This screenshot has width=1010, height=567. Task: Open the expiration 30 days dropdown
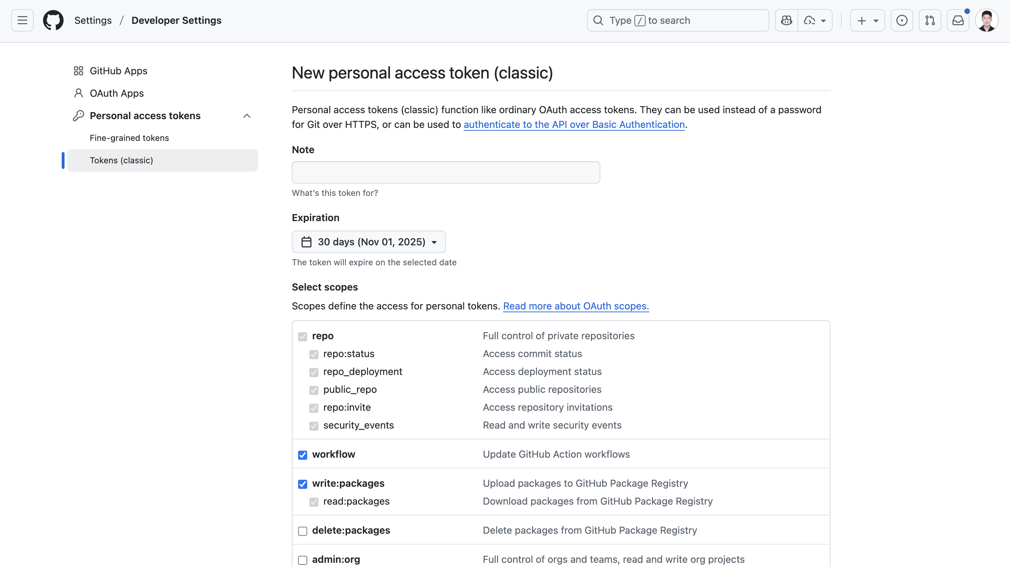coord(369,242)
